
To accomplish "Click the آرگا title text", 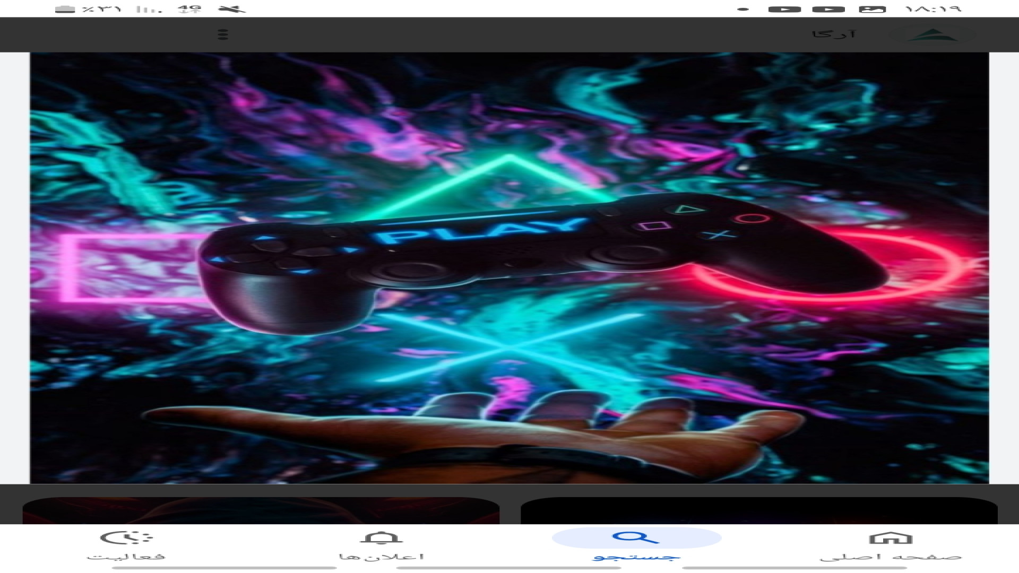I will (834, 34).
